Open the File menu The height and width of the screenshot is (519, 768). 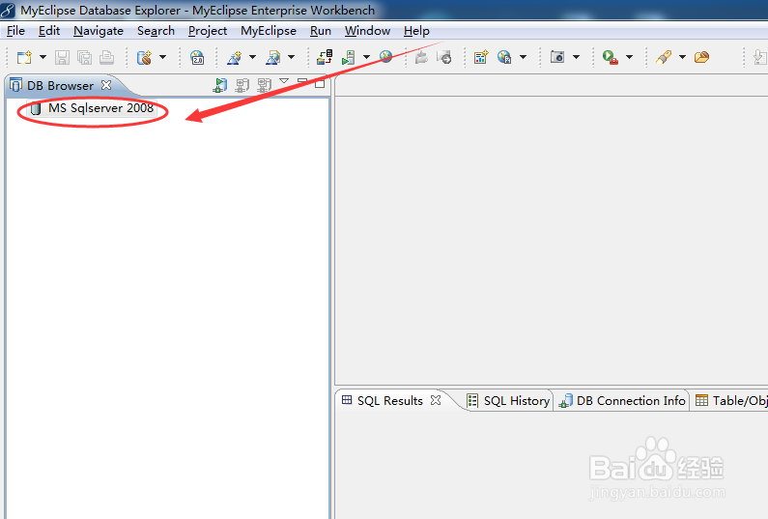point(15,31)
